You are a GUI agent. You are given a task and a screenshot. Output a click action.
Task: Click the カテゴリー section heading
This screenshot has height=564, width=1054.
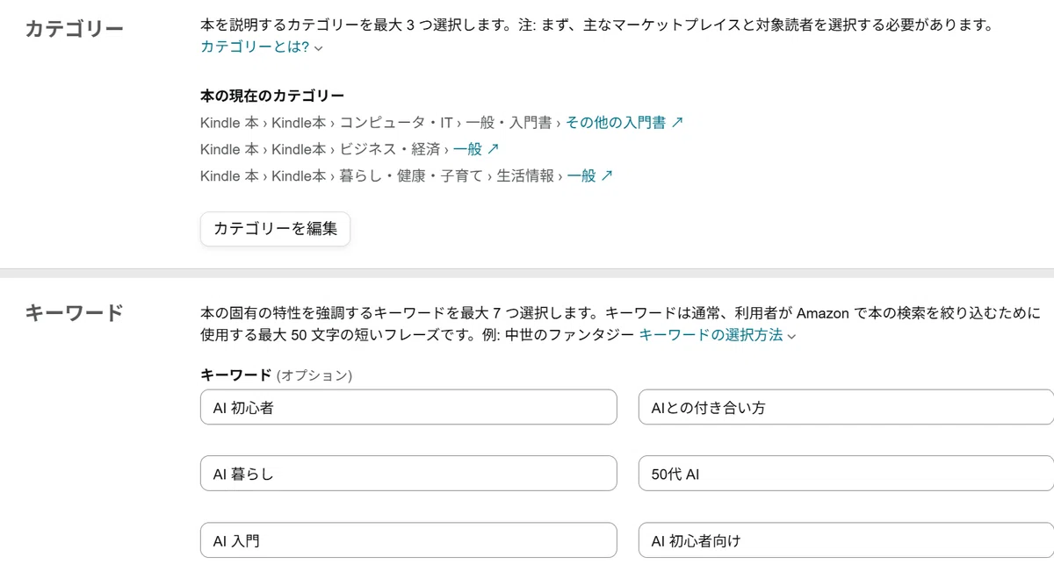coord(75,29)
